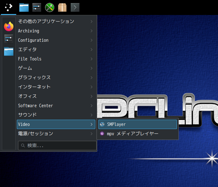218x187 pixels.
Task: Open the File Tools category
Action: [x=56, y=59]
